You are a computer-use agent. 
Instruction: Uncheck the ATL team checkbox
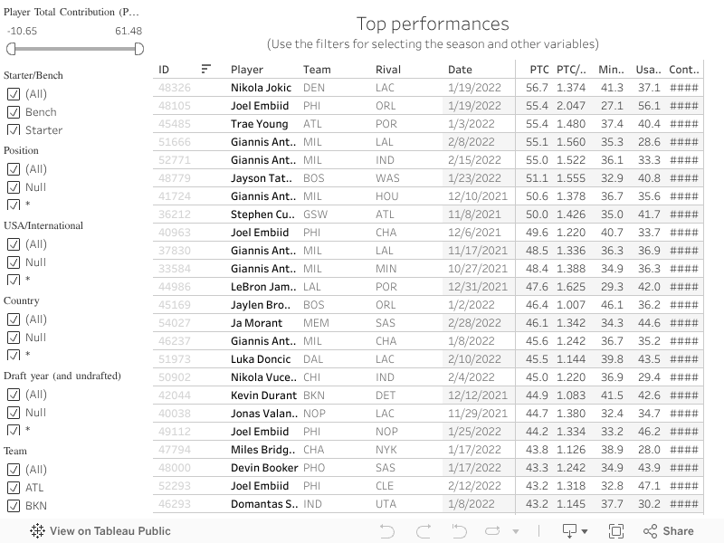pos(14,488)
